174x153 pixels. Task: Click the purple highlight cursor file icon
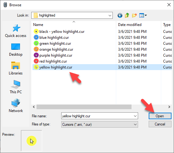coord(36,55)
